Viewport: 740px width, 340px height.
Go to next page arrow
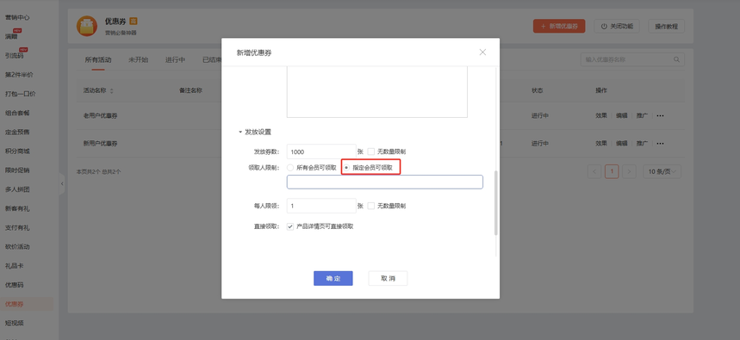pyautogui.click(x=629, y=171)
